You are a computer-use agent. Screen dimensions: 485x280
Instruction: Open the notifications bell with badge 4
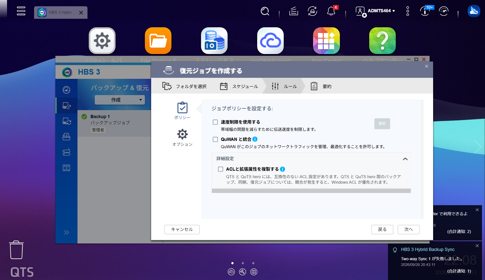tap(331, 11)
